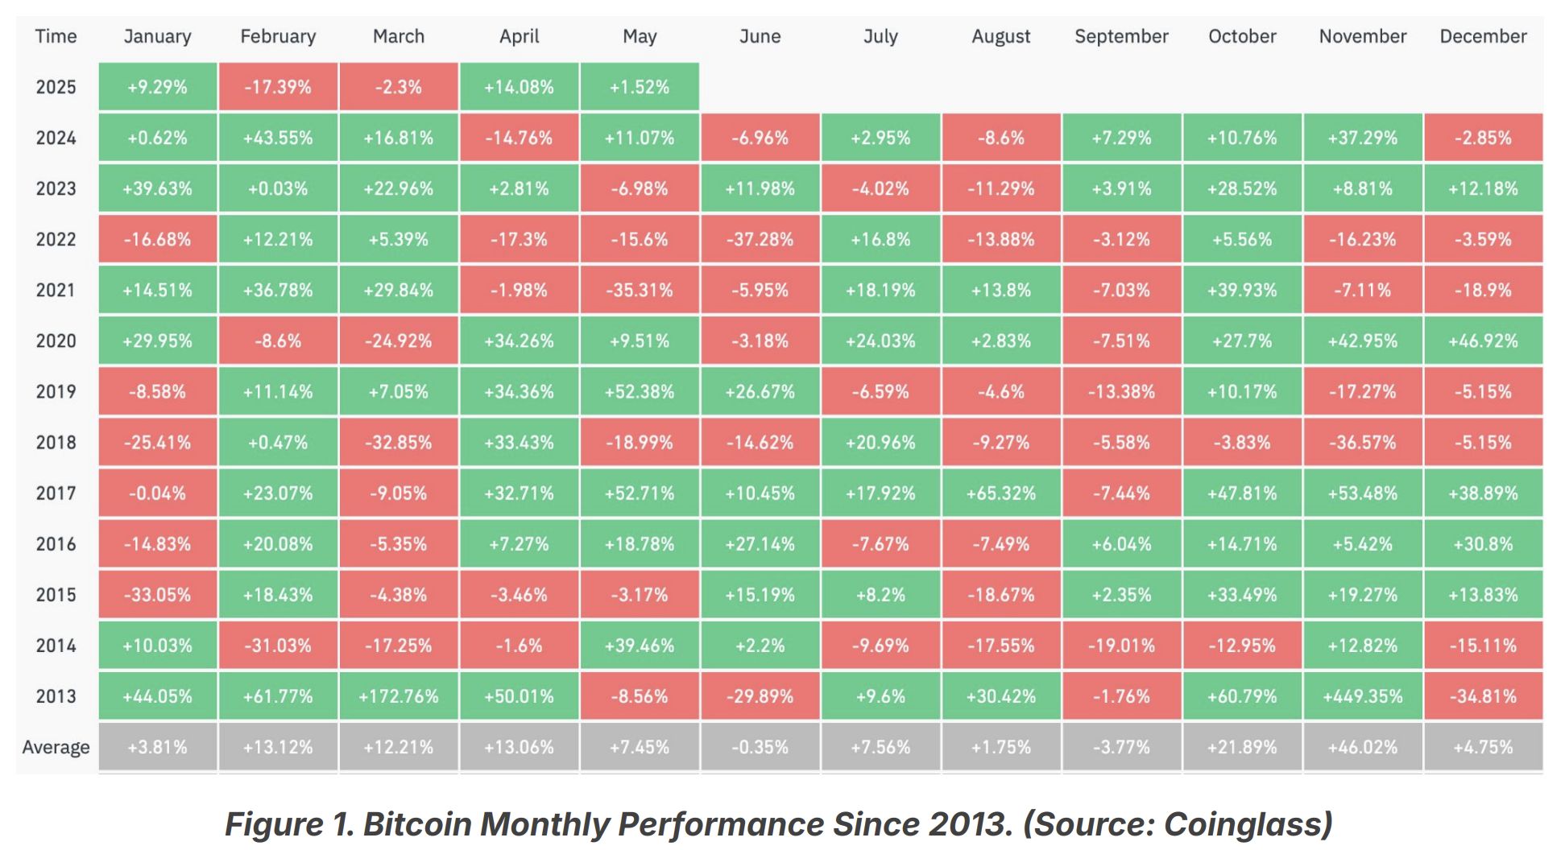
Task: Click the May 2025 +1.52% cell
Action: [x=640, y=87]
